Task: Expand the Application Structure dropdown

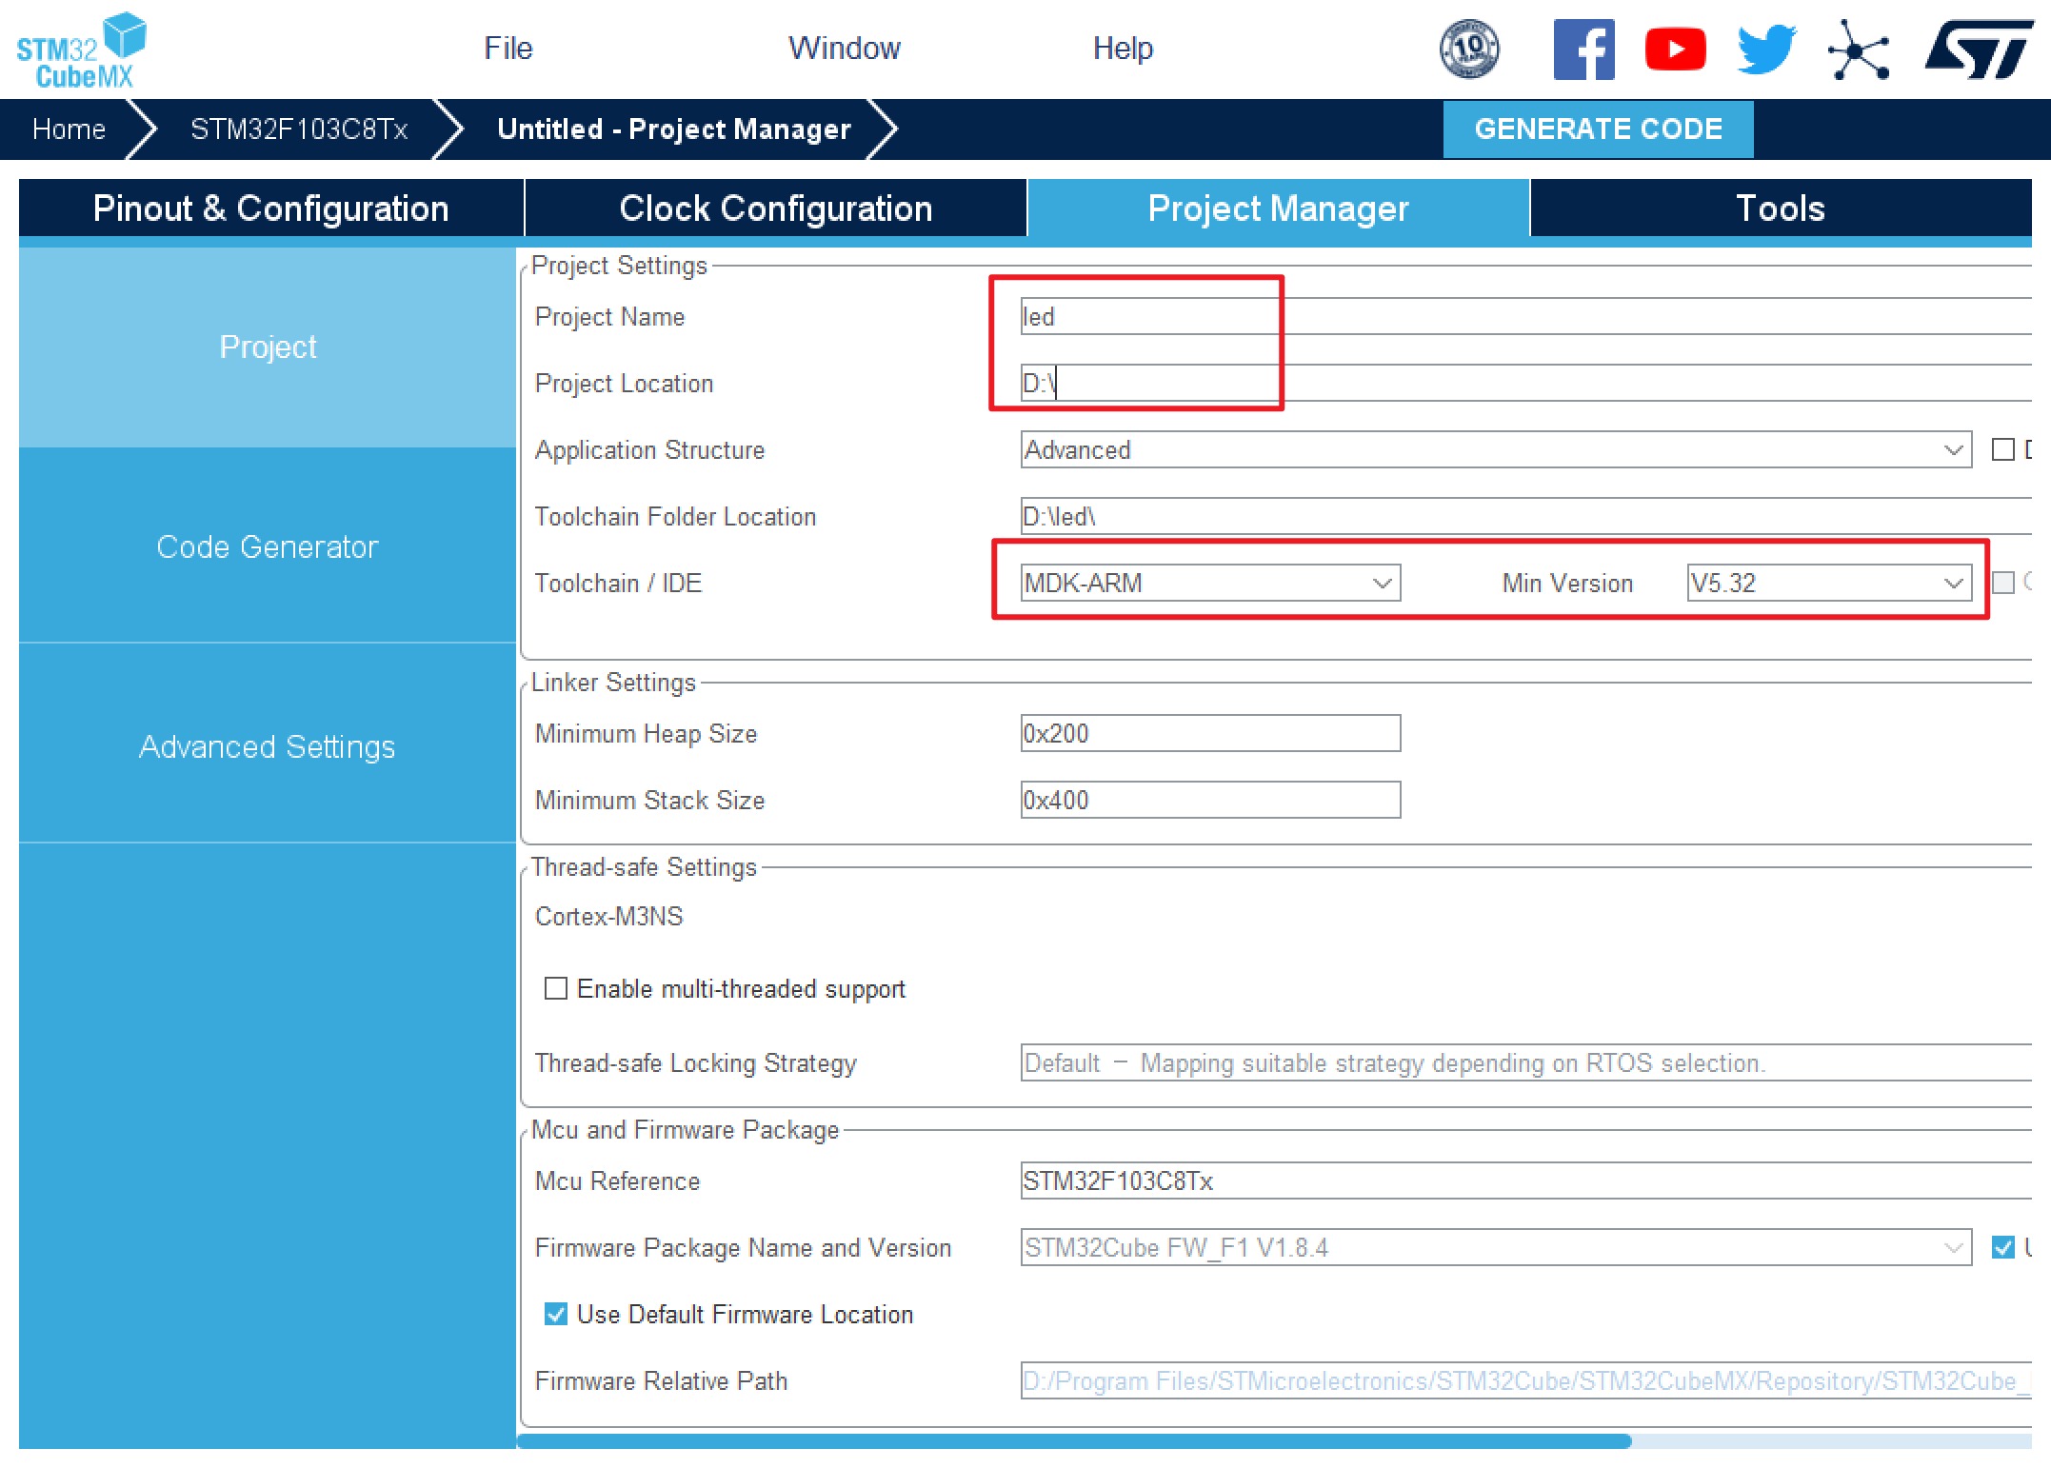Action: 1953,449
